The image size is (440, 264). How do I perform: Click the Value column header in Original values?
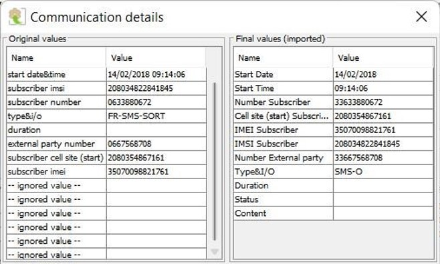pos(156,57)
